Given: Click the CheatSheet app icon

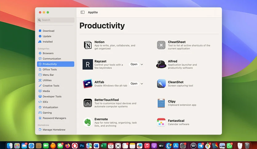Looking at the screenshot, I should coord(161,45).
